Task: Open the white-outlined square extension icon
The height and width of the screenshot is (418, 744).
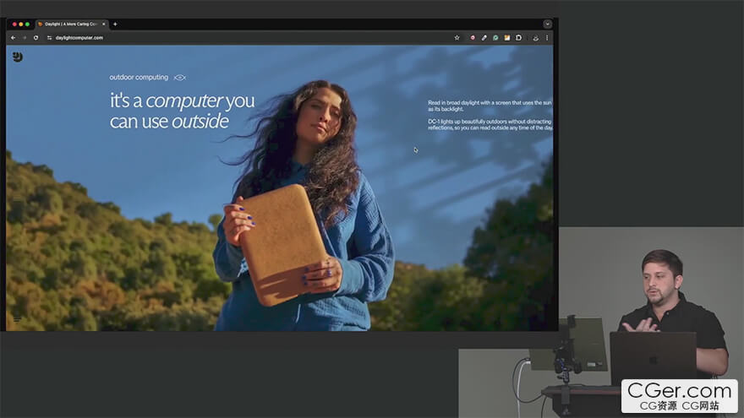Action: point(519,38)
